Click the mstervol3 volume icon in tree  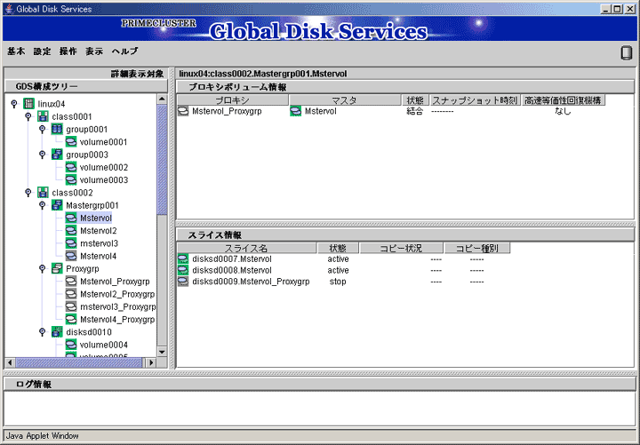click(x=71, y=243)
